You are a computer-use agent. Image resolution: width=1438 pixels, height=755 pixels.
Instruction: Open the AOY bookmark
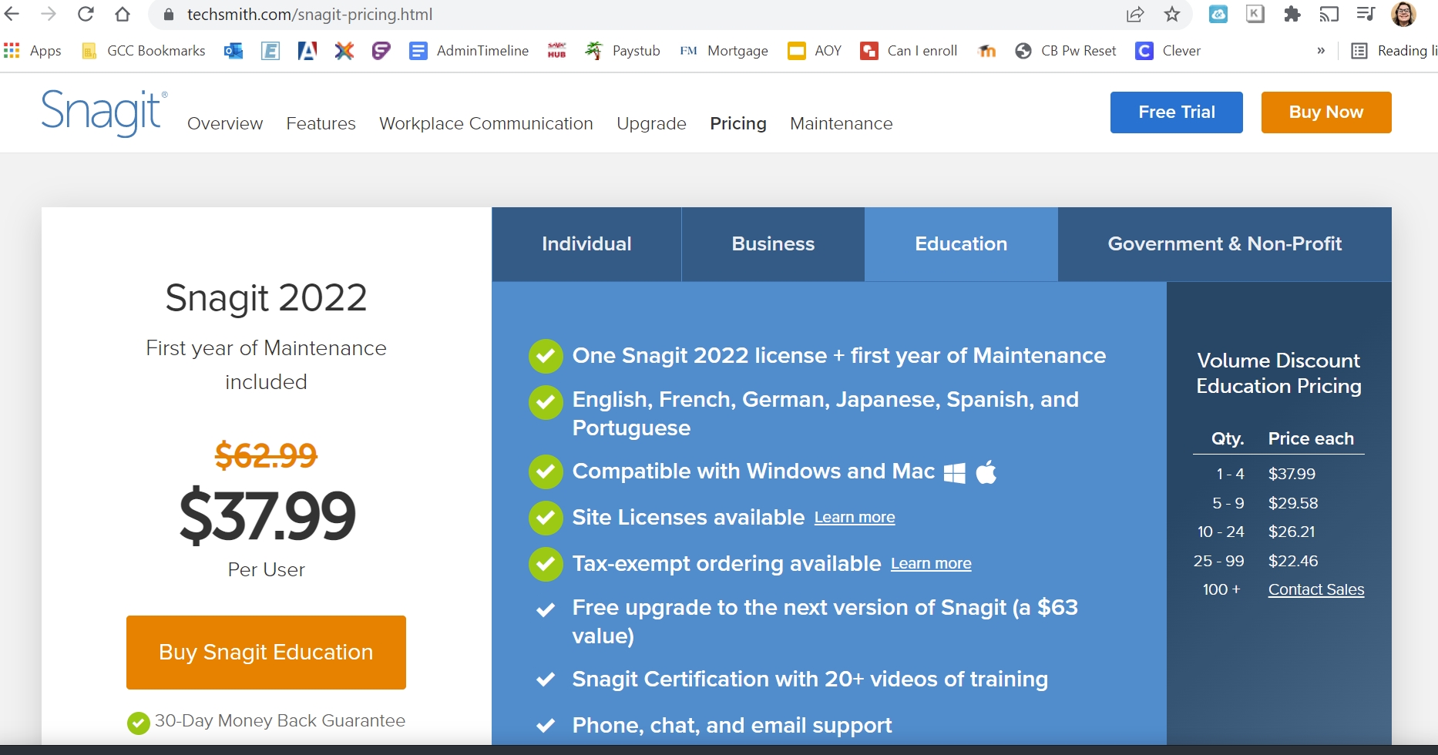[815, 51]
